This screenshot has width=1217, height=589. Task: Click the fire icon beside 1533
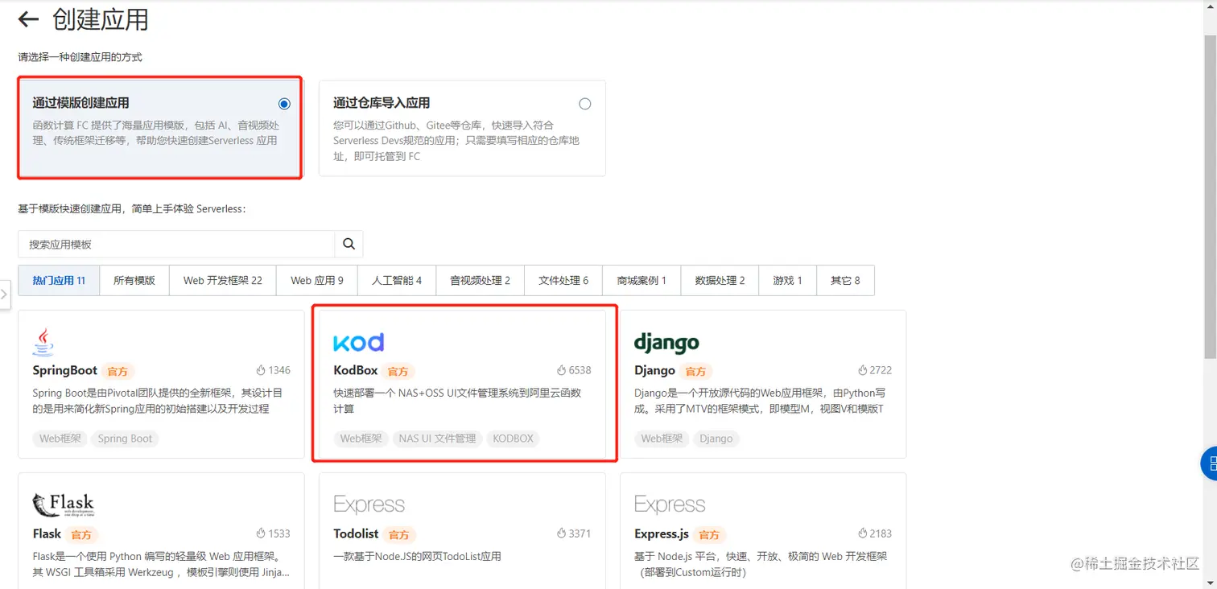point(261,533)
